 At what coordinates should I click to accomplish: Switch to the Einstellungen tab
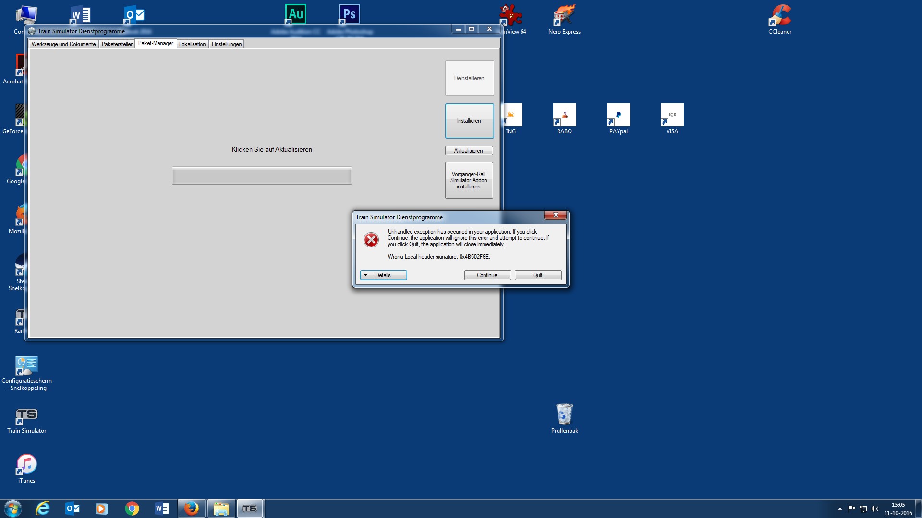[227, 44]
